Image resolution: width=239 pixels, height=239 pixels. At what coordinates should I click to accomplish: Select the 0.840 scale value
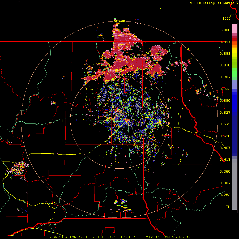225,65
